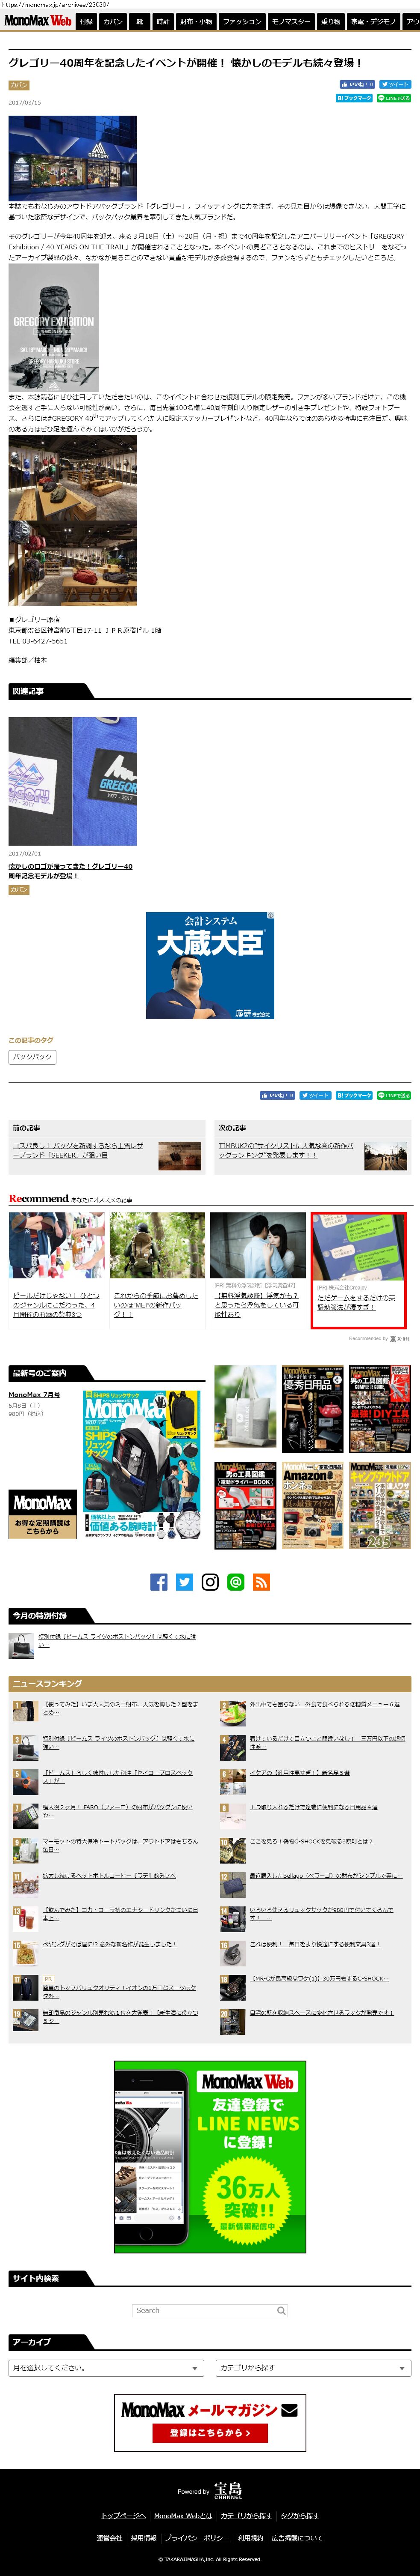Click LINEで送る below the バックパック tag
The height and width of the screenshot is (2576, 420).
[394, 1095]
